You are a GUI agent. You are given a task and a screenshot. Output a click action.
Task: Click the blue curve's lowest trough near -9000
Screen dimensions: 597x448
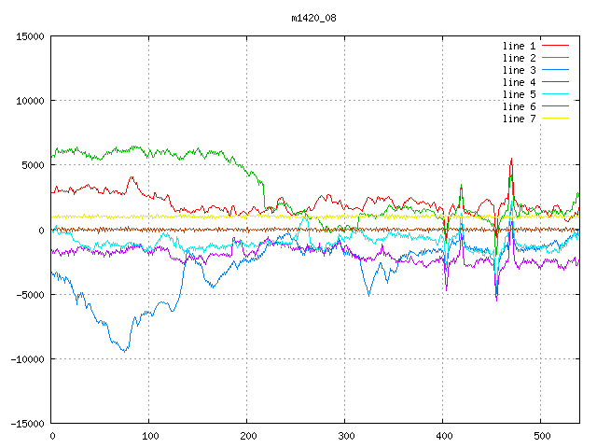124,350
